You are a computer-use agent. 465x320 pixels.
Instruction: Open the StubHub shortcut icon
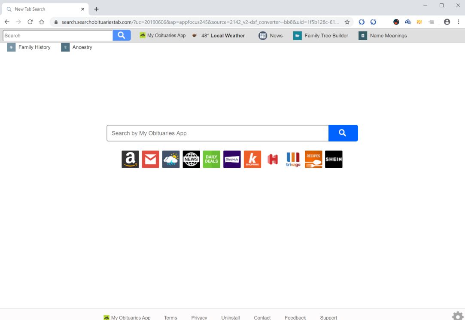click(232, 159)
